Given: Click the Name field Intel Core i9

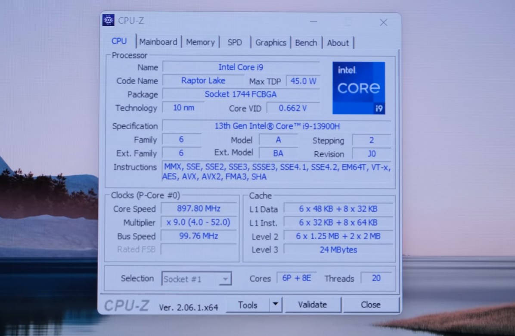Looking at the screenshot, I should click(x=241, y=67).
